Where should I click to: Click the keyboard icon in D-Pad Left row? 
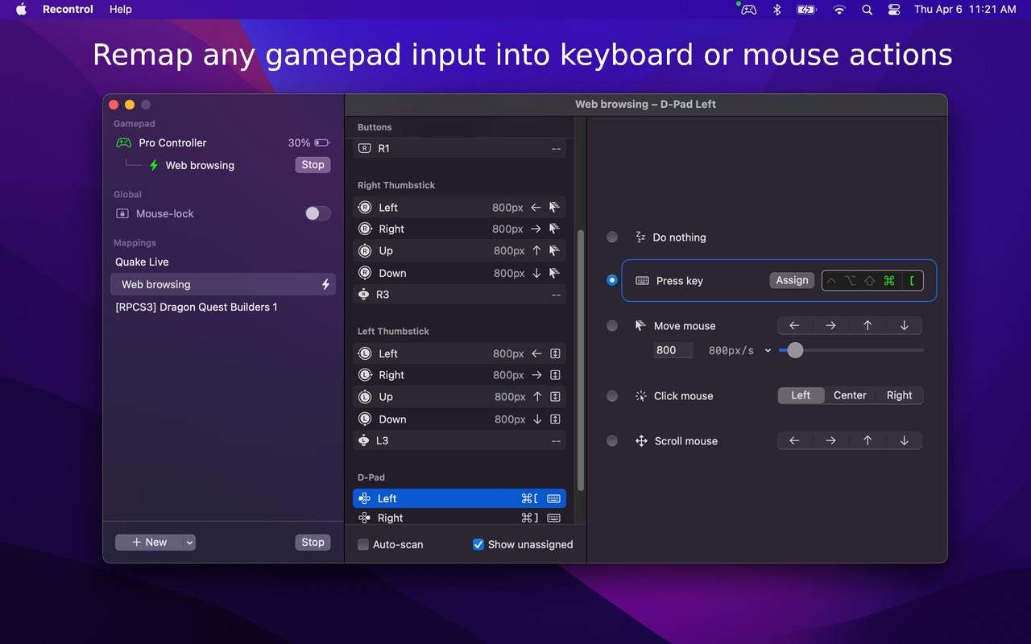(x=553, y=498)
